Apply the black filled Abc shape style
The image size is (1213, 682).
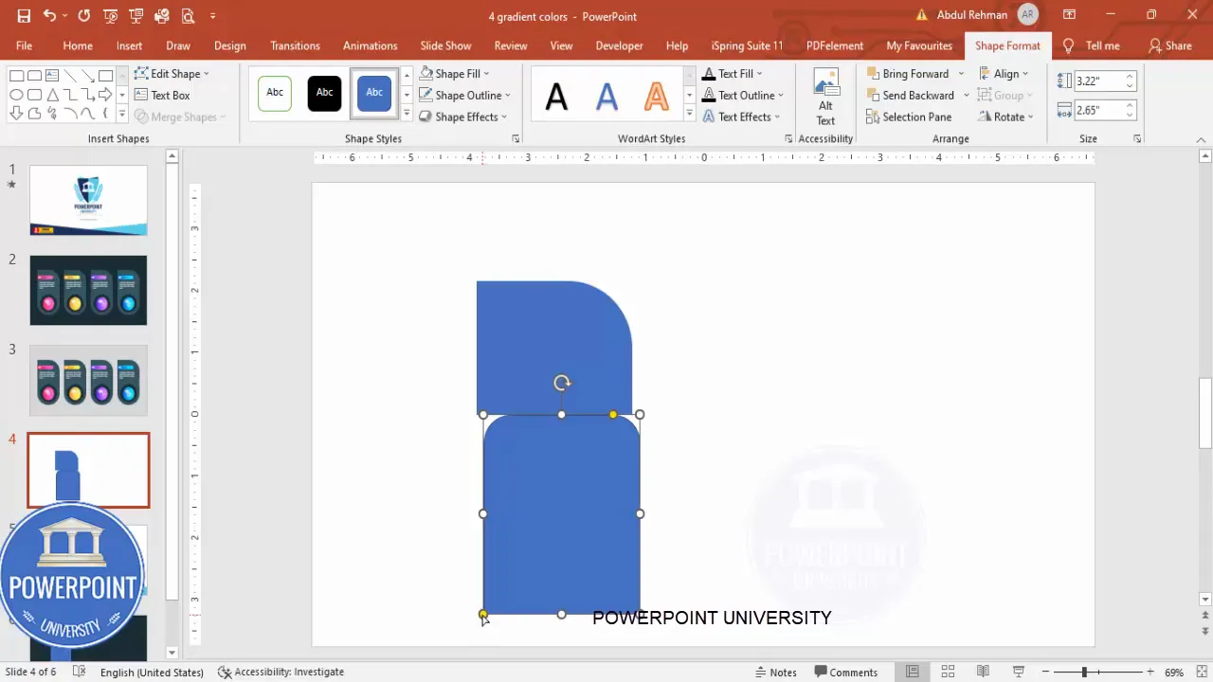[x=324, y=94]
